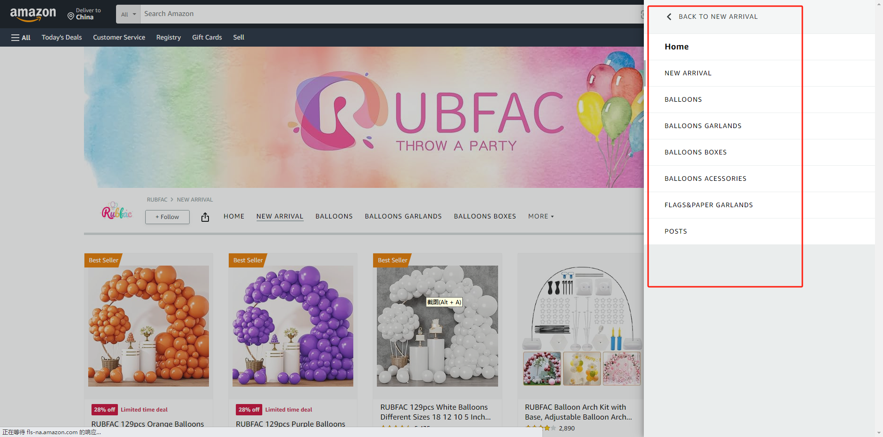Click Today's Deals link
The height and width of the screenshot is (437, 883).
(62, 38)
